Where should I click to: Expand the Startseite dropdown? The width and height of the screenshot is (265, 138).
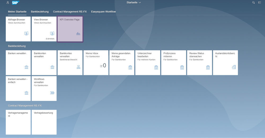(134, 3)
